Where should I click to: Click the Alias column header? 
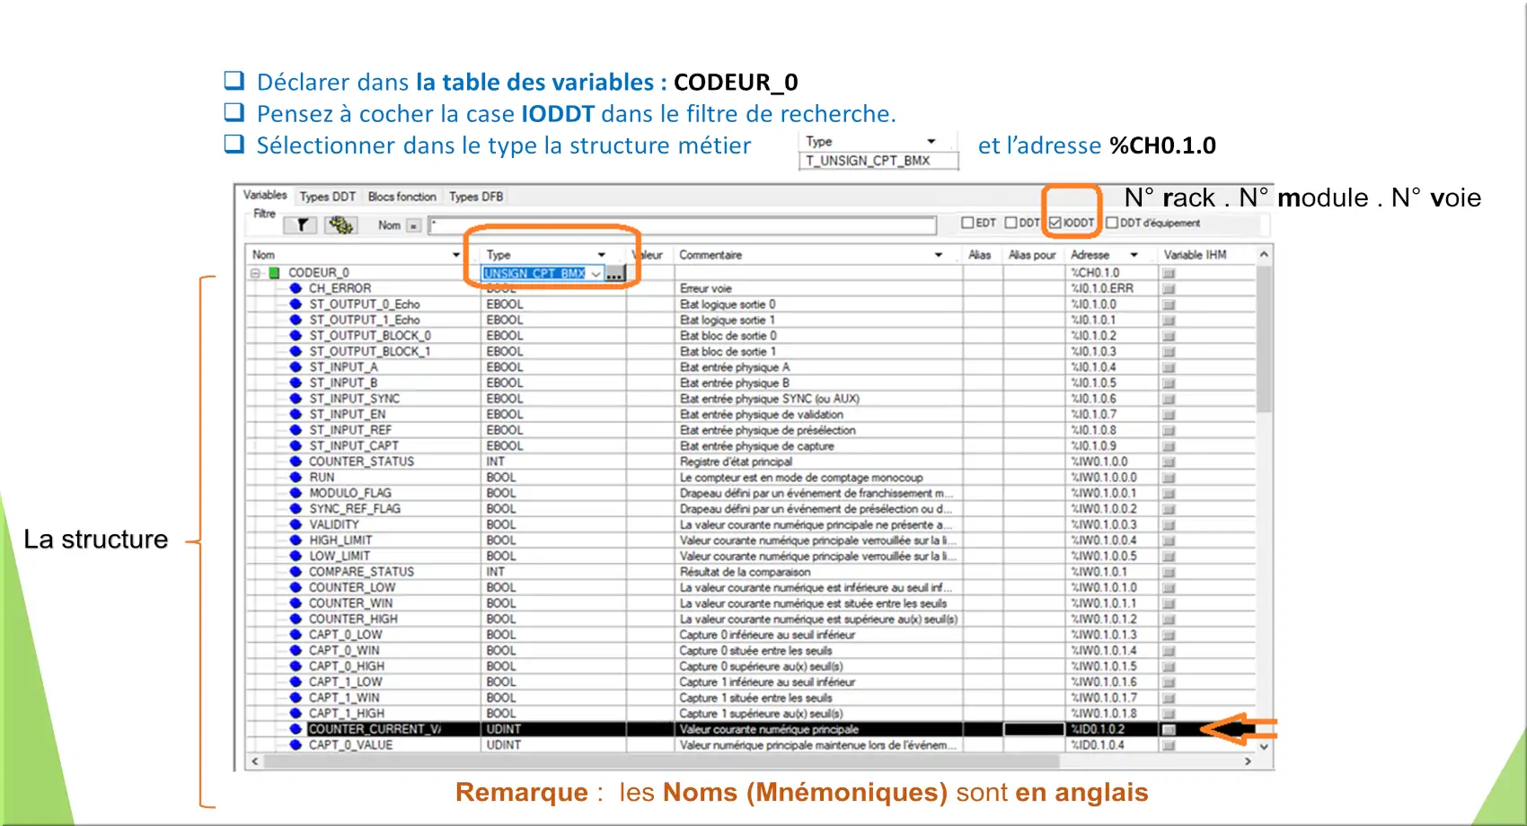coord(980,255)
